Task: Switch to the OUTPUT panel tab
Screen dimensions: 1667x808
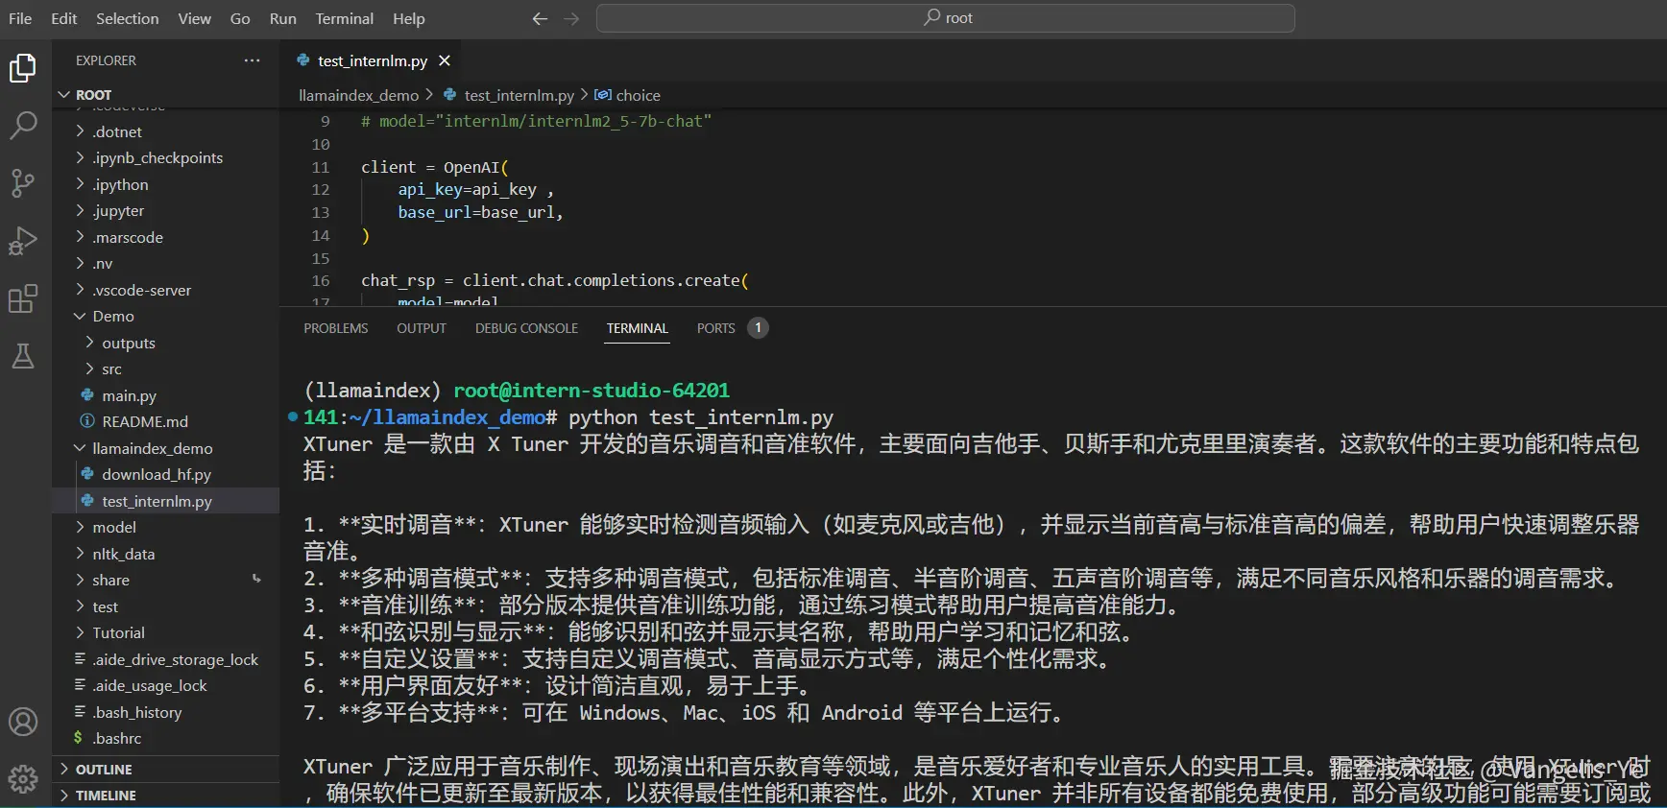Action: [422, 328]
